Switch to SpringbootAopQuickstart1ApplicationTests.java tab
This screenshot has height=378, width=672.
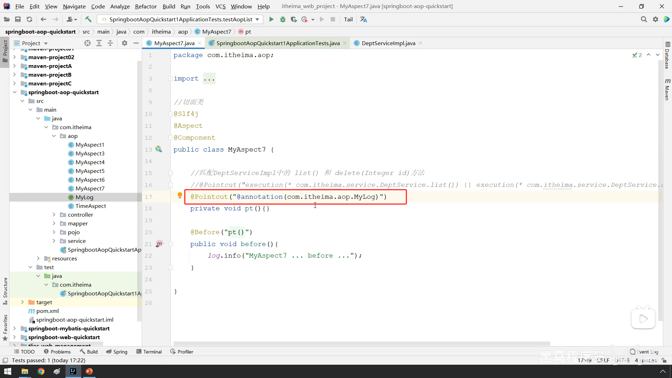tap(278, 43)
